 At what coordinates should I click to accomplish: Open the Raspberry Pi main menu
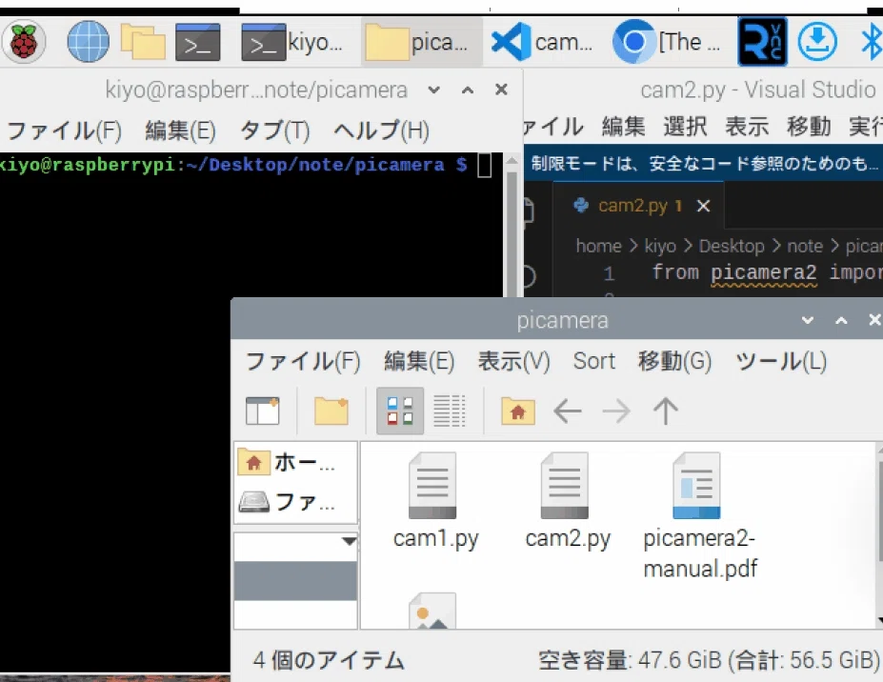click(24, 42)
